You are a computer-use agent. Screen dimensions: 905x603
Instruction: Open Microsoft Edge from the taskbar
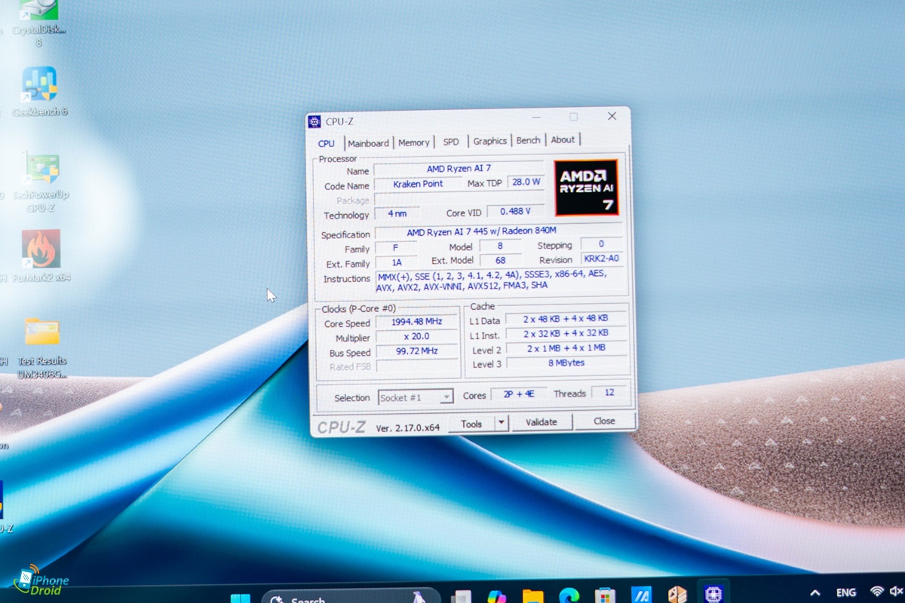(569, 595)
